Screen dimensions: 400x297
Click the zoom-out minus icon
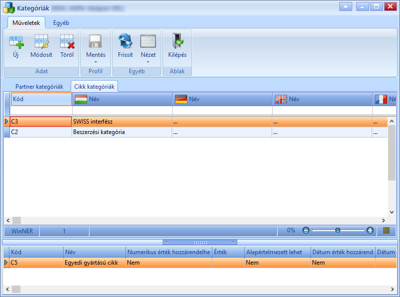click(x=306, y=230)
